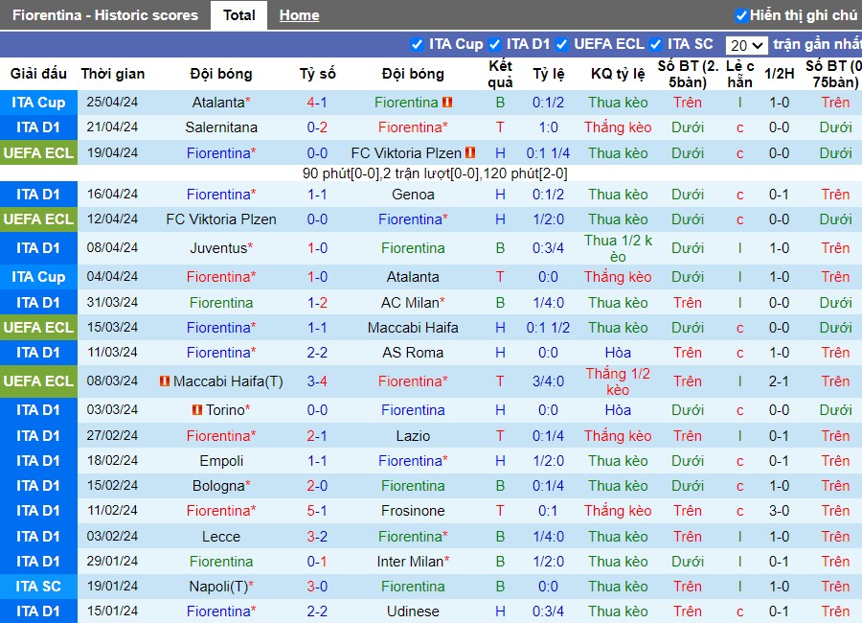The width and height of the screenshot is (862, 623).
Task: Click the AC Milan team name
Action: (413, 303)
